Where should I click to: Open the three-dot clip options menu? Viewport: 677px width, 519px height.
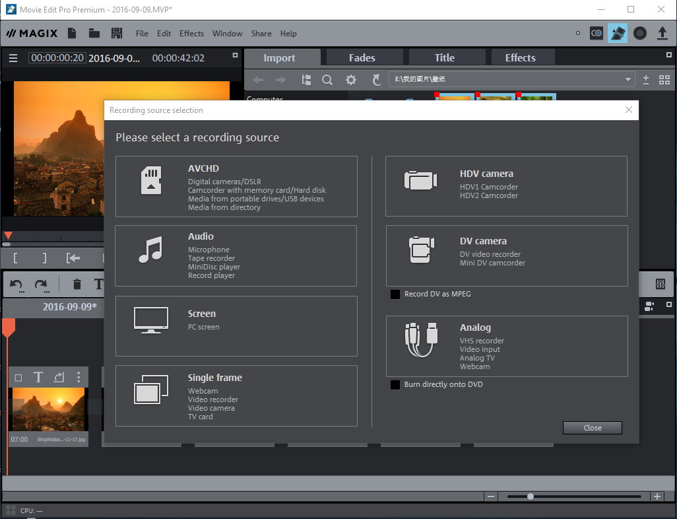pos(79,377)
